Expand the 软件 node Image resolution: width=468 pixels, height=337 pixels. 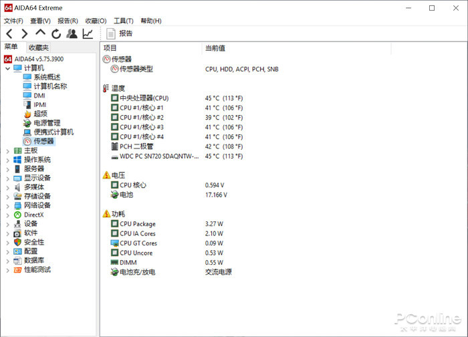click(8, 233)
